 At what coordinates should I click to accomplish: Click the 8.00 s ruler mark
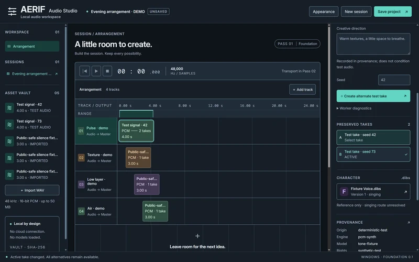[x=185, y=106]
